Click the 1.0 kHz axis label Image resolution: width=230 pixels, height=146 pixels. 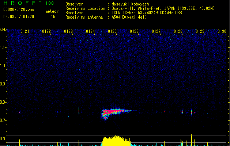tap(3, 66)
